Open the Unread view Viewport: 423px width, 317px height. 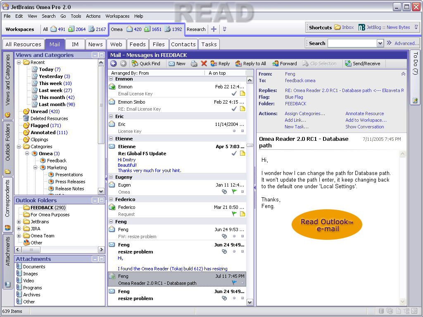pyautogui.click(x=41, y=111)
